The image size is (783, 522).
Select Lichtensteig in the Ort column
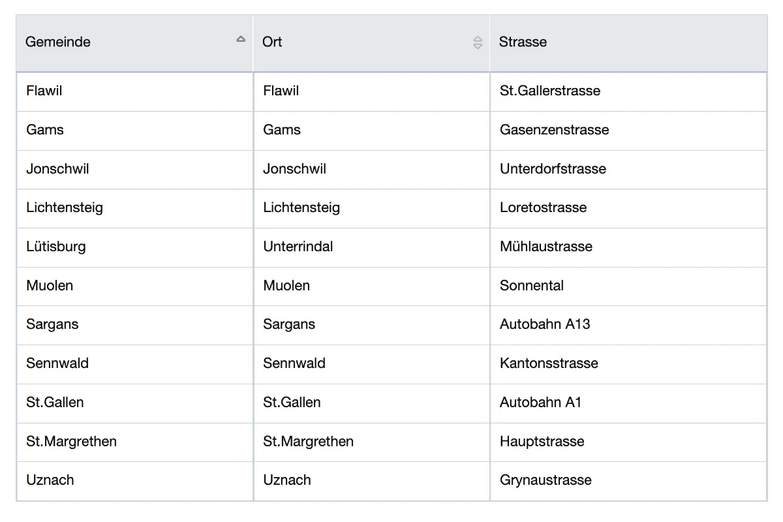(x=371, y=208)
